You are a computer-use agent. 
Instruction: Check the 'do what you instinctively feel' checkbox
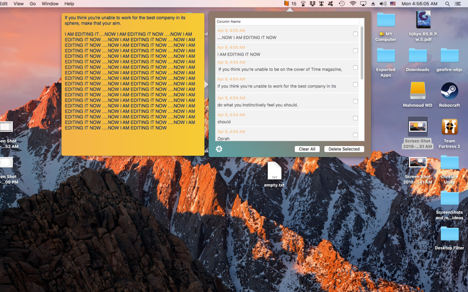(x=355, y=101)
